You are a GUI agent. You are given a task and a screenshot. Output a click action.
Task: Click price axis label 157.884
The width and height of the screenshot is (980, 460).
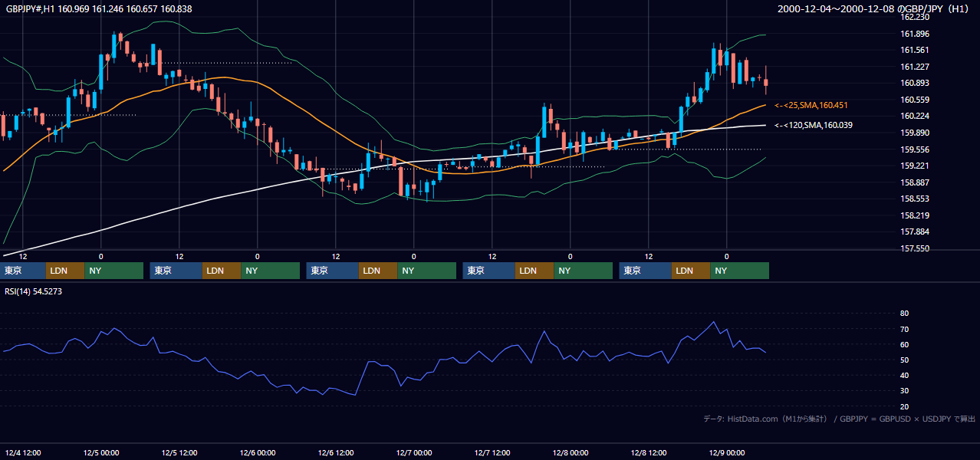click(x=915, y=232)
